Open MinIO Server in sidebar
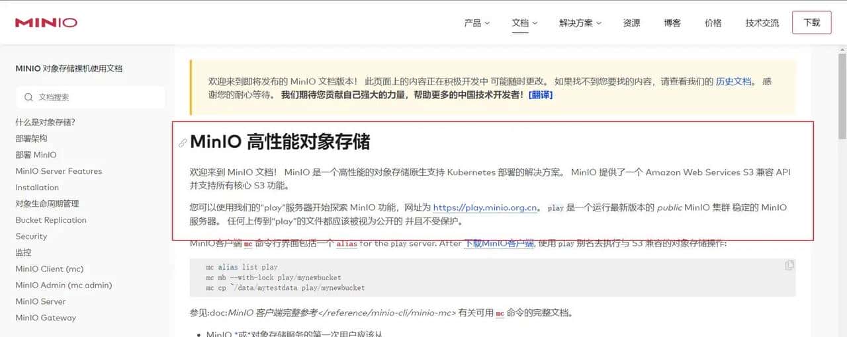This screenshot has height=337, width=847. pyautogui.click(x=40, y=301)
